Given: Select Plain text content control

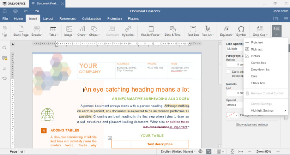Looking at the screenshot, I should coord(266,43).
